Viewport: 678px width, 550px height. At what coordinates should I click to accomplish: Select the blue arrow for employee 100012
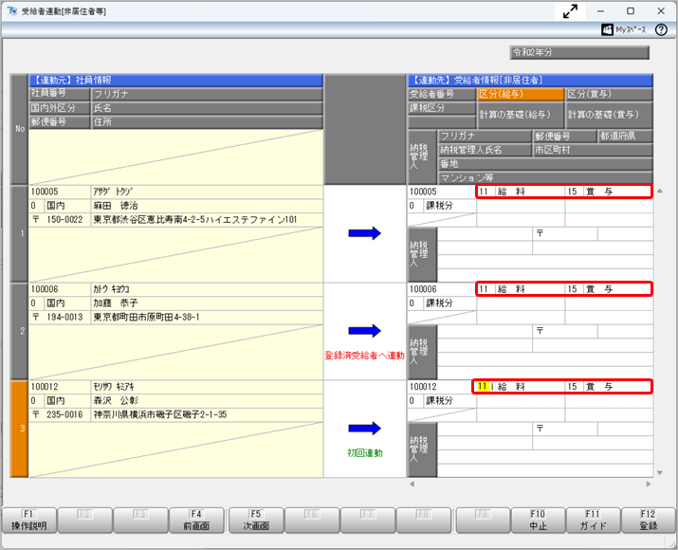(364, 429)
